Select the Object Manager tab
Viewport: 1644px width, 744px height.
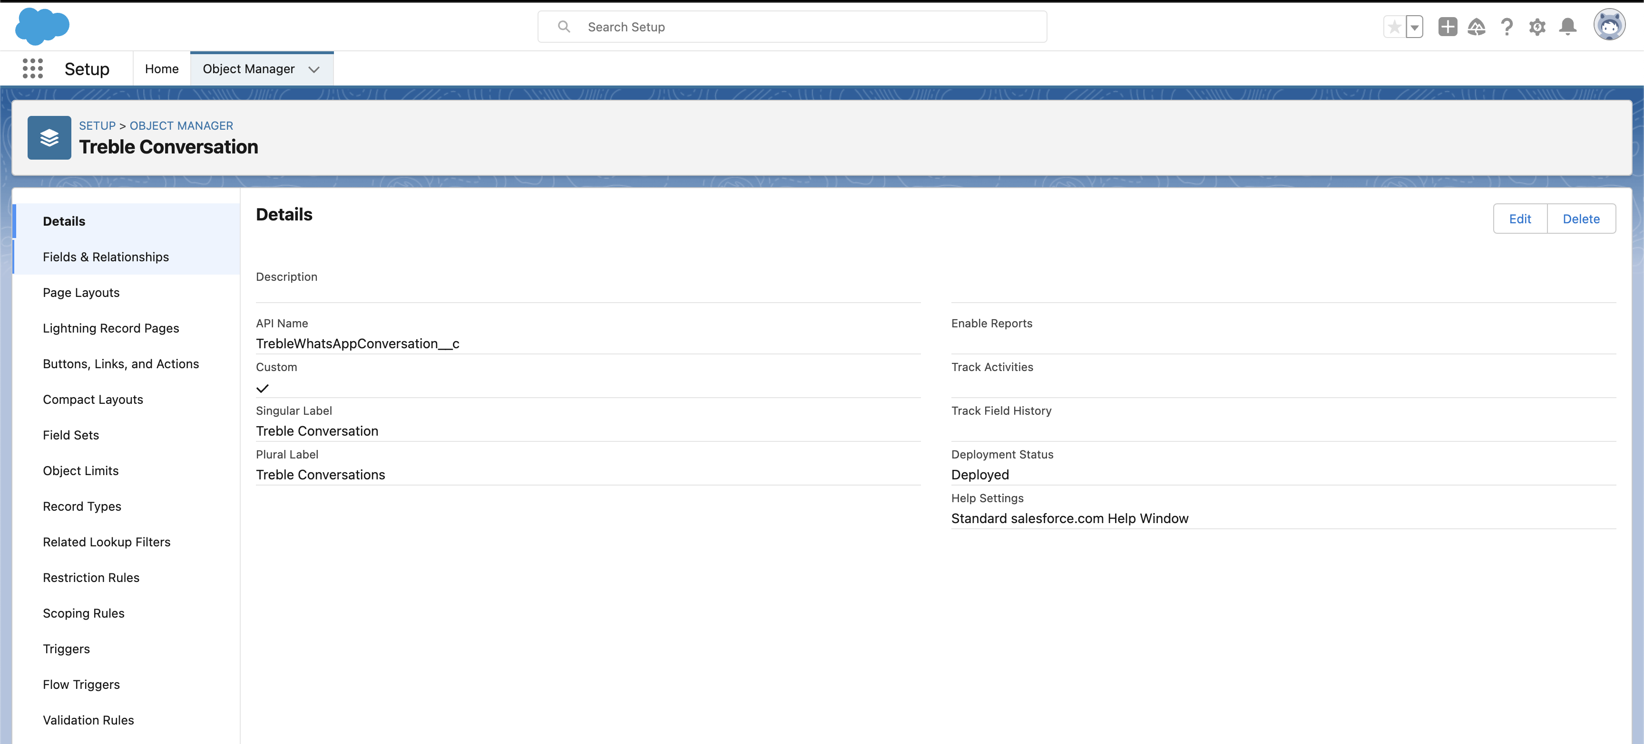[248, 69]
